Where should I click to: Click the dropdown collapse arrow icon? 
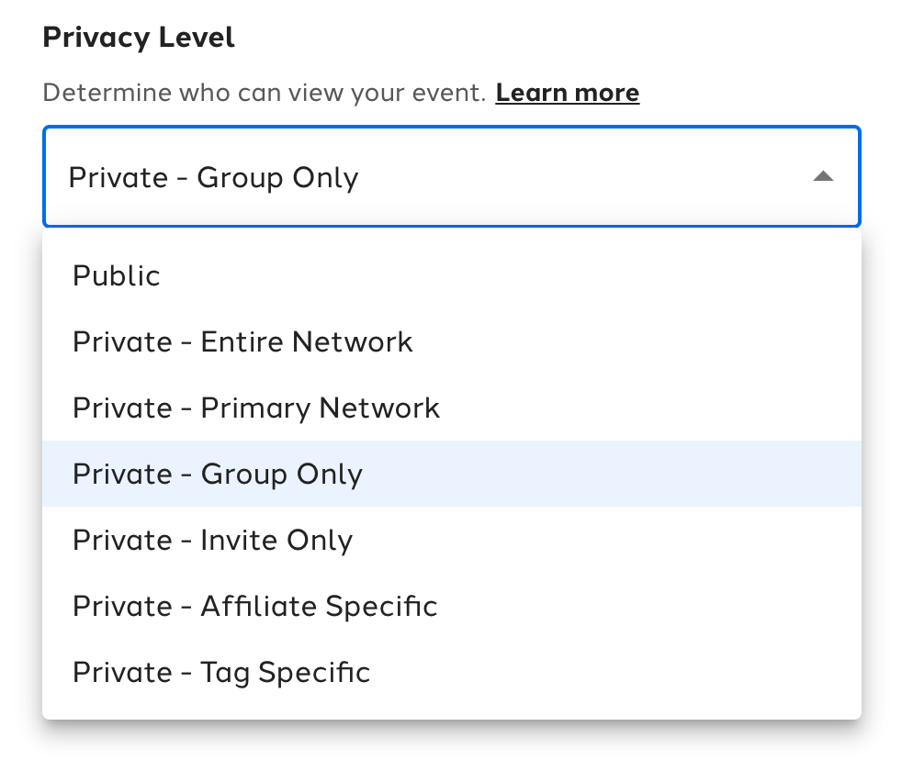[x=823, y=176]
